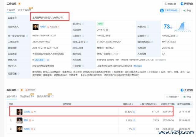Open 韦翔东 link in shareholder table row 3
Screen dimensions: 196x137
[27, 129]
